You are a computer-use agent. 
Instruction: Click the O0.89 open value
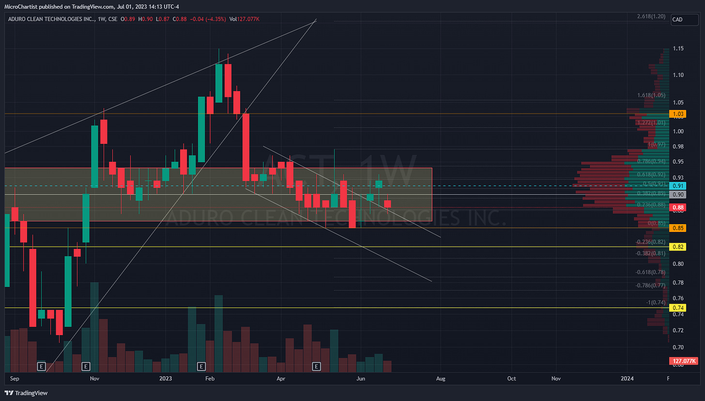127,19
